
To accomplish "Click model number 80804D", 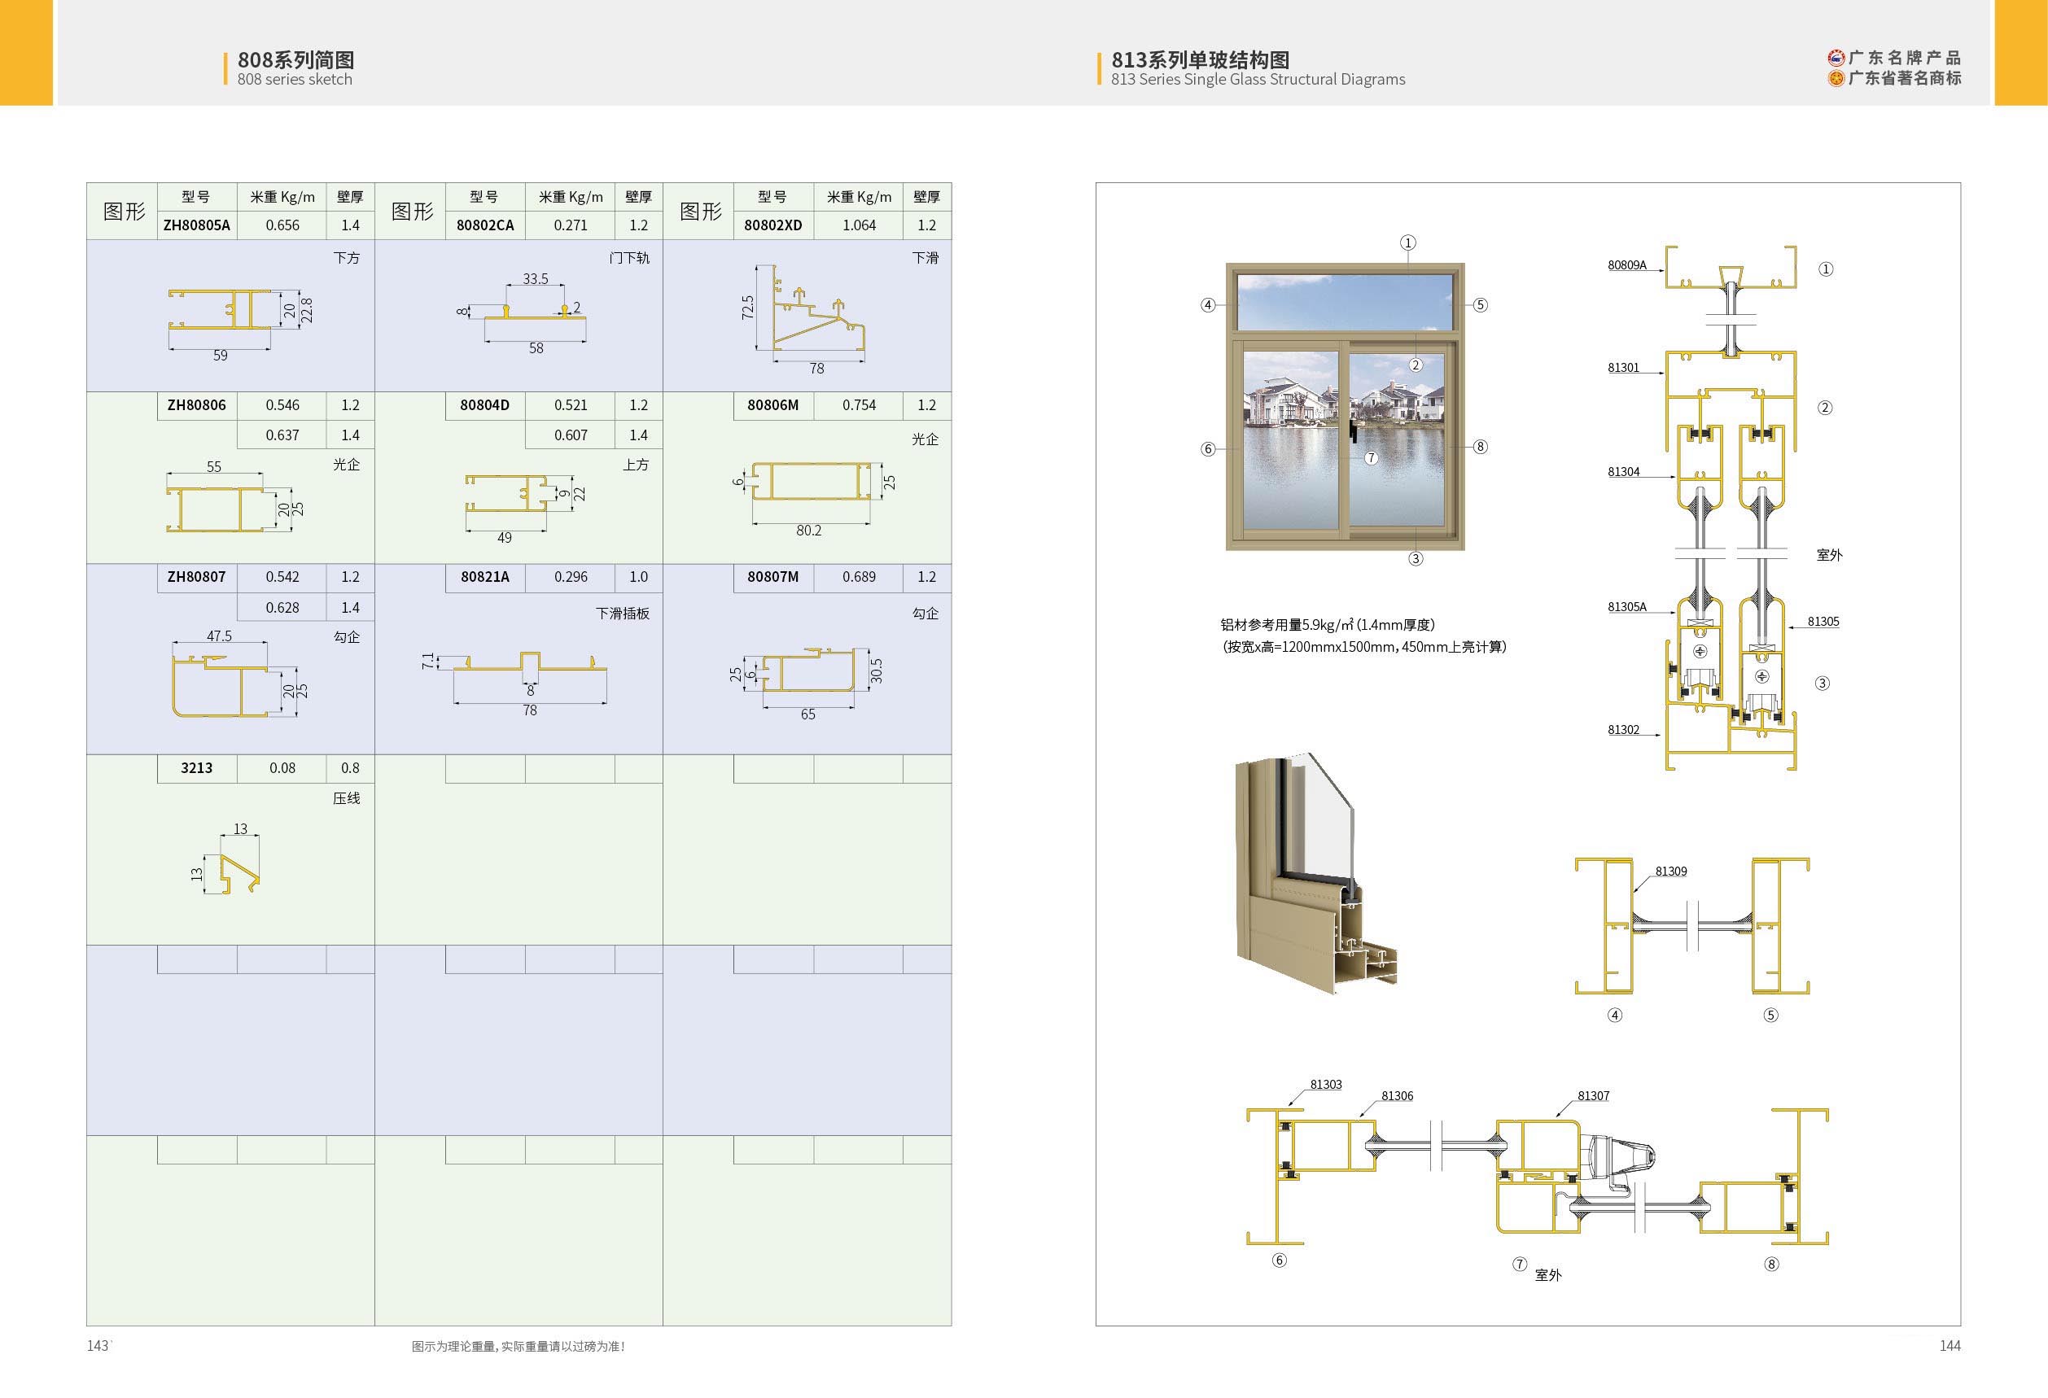I will tap(484, 405).
